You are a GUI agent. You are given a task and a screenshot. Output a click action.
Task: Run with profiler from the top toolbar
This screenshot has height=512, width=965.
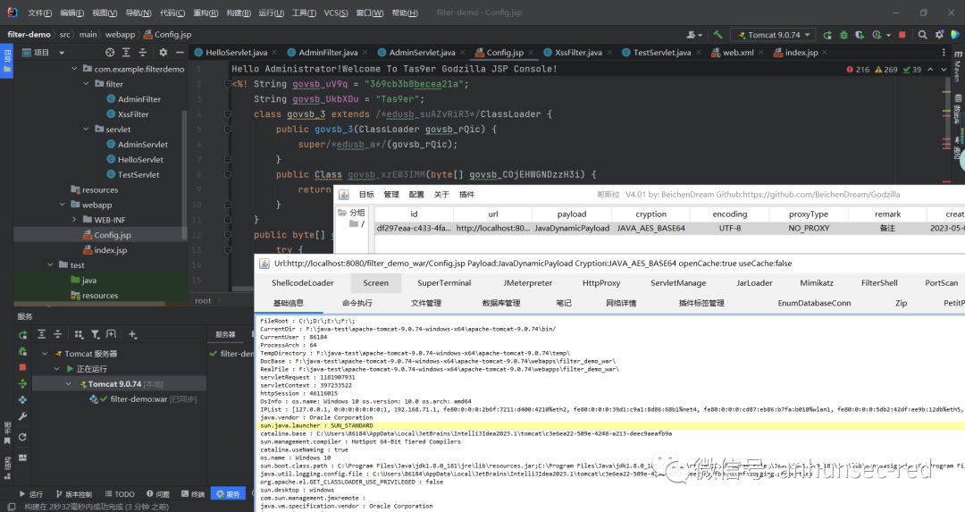[877, 35]
